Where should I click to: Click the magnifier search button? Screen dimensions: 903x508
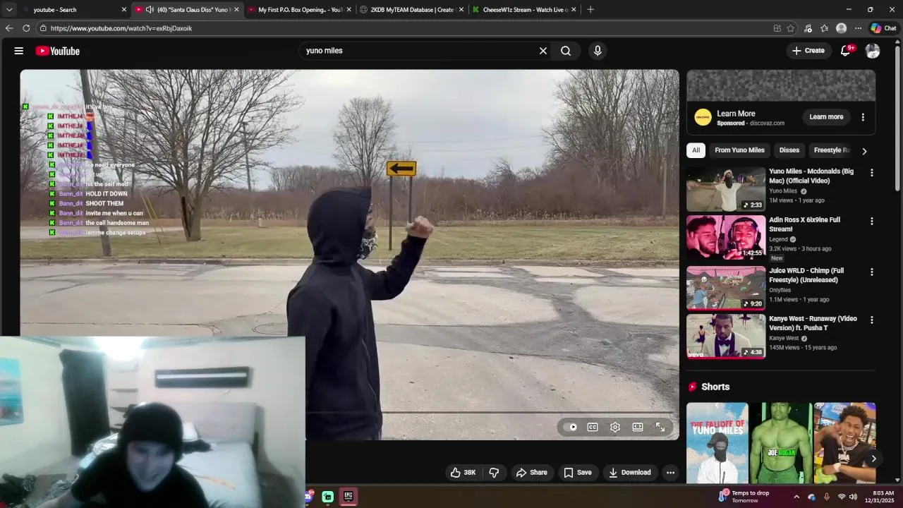566,51
